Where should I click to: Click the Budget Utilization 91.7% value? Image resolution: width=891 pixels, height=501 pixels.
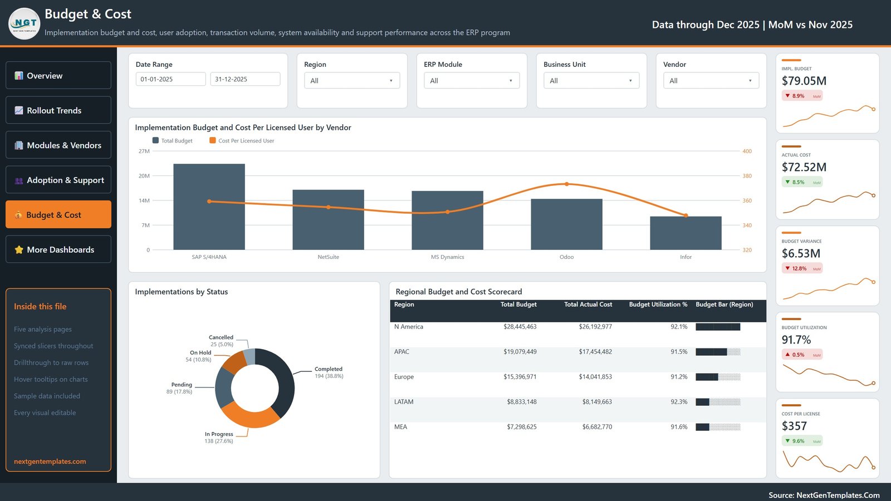(796, 340)
